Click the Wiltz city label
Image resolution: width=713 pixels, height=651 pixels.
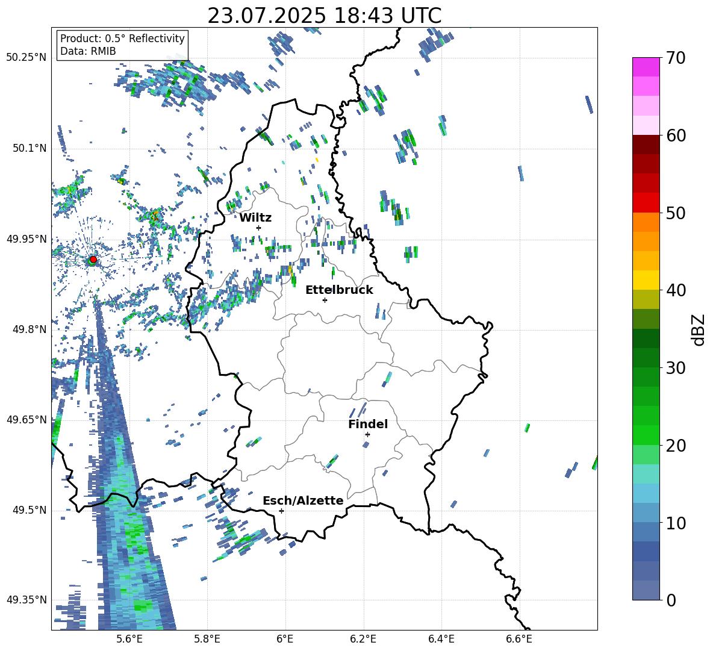click(255, 218)
